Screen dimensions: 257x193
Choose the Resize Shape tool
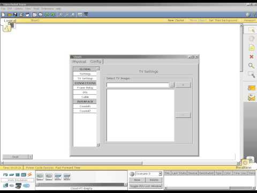point(252,74)
